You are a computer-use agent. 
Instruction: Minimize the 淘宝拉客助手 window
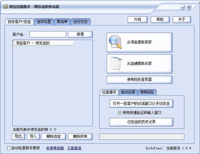[x=182, y=7]
